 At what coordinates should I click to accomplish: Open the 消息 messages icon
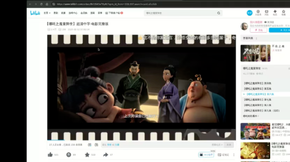click(267, 13)
